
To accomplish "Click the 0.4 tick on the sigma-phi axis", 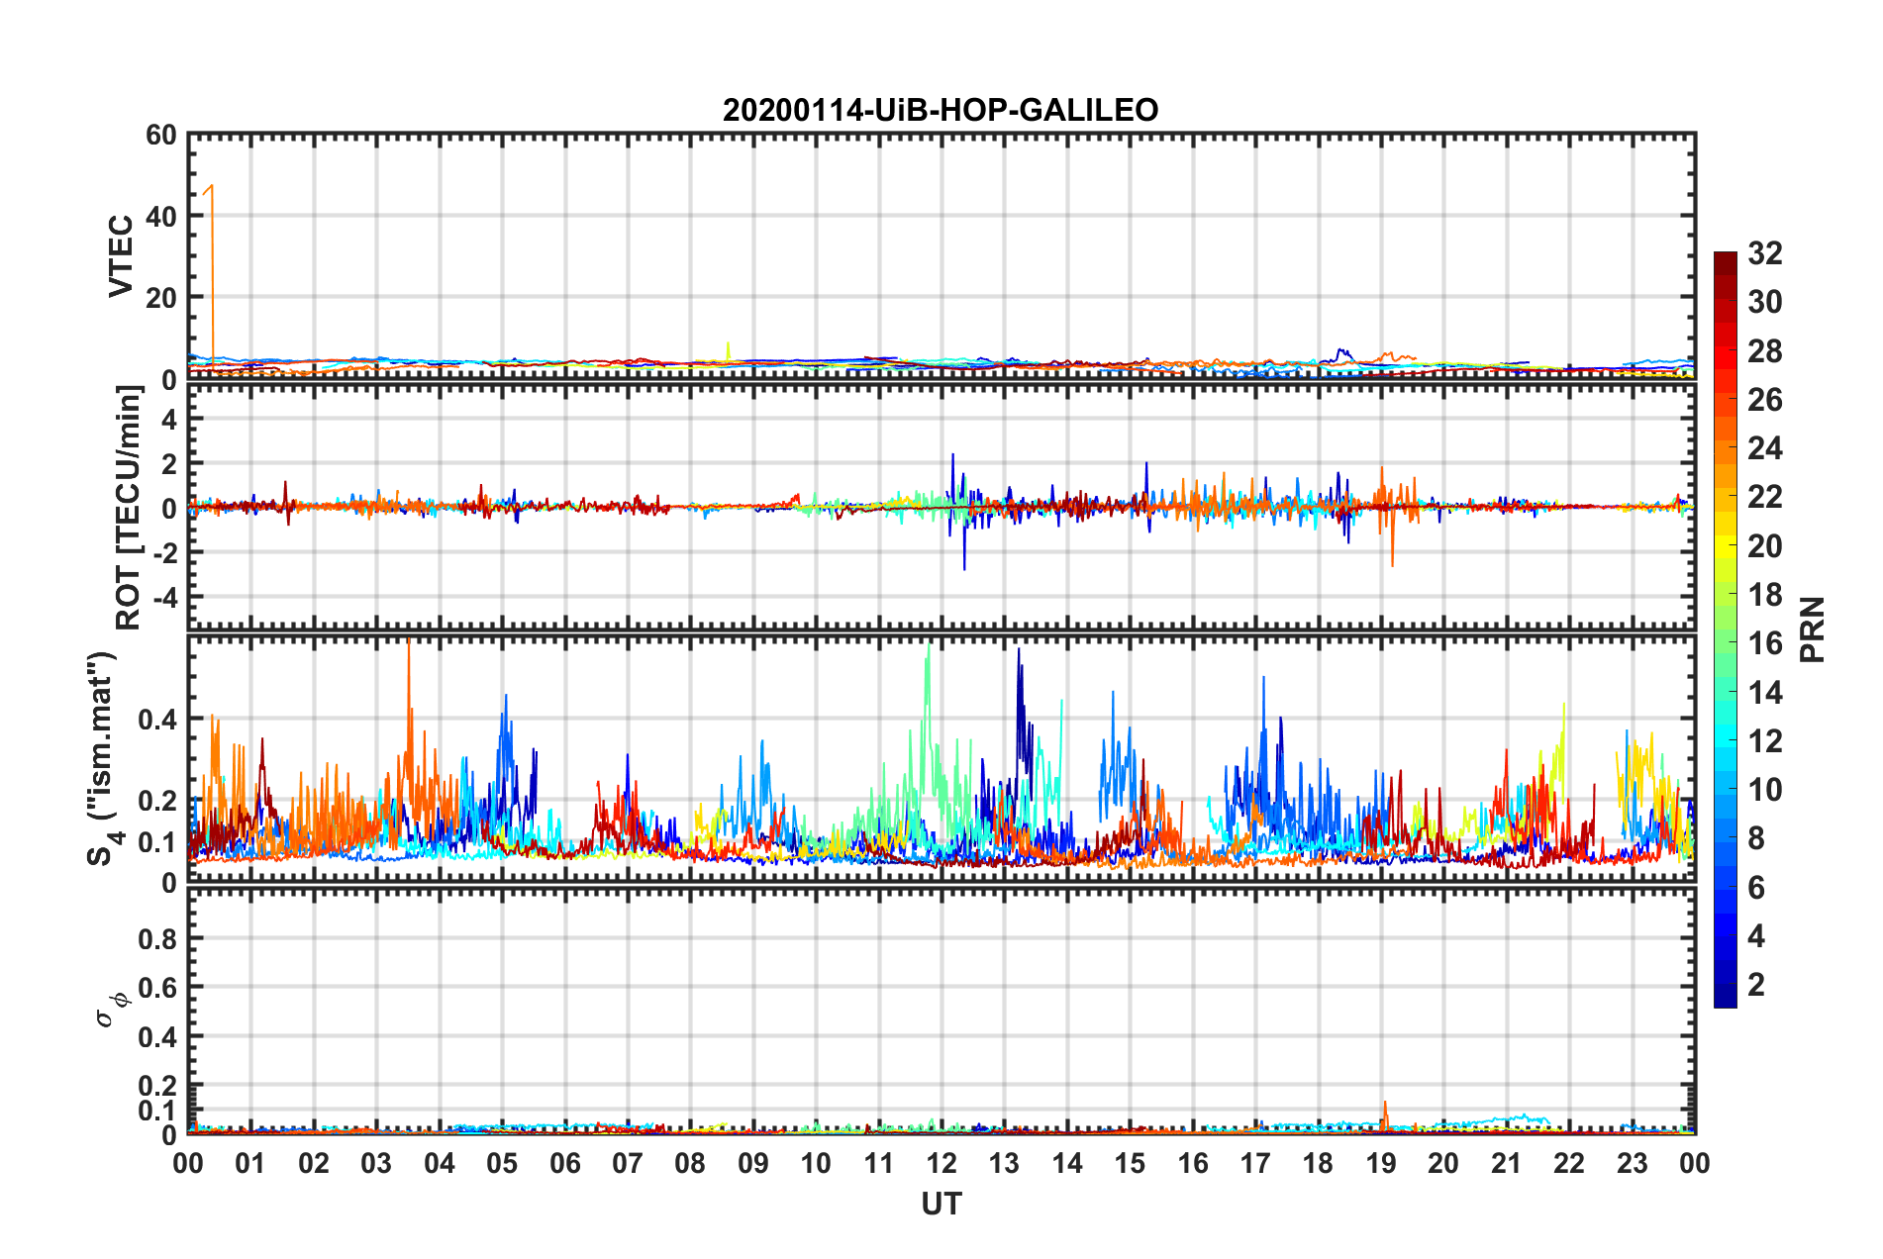I will (x=158, y=1036).
